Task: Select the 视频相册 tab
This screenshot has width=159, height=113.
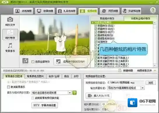Action: coord(88,11)
